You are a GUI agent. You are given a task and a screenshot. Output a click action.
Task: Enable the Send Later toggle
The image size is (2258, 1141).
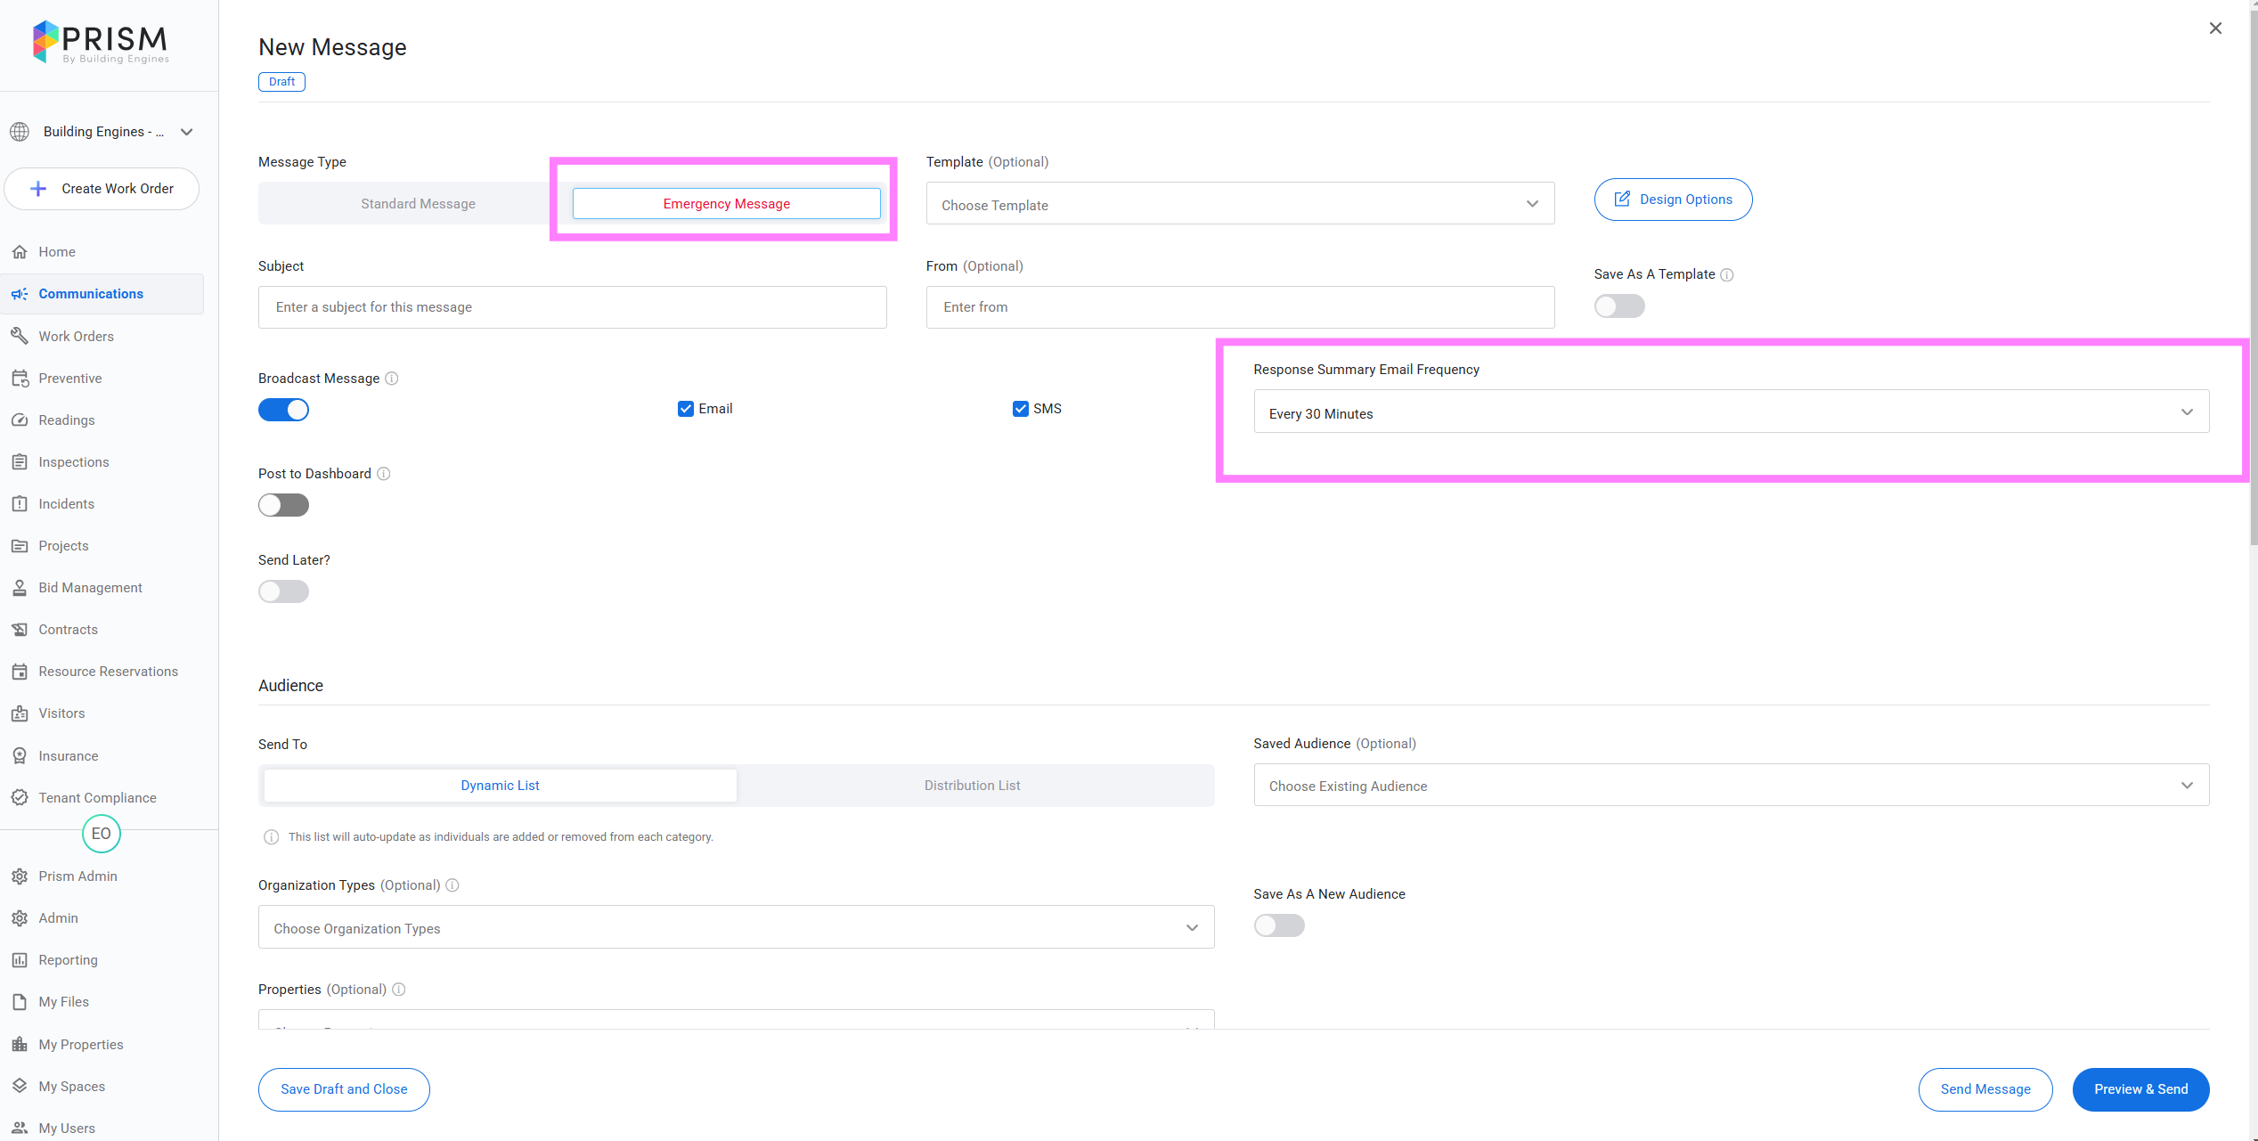point(283,591)
